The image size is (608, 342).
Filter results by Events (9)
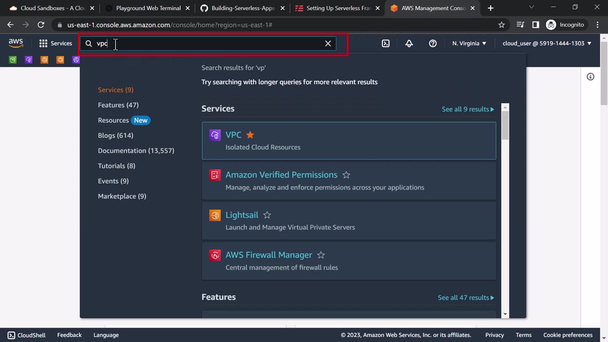(113, 181)
